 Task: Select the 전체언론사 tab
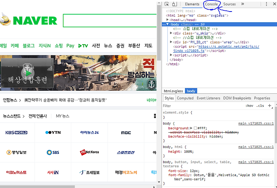(x=38, y=116)
